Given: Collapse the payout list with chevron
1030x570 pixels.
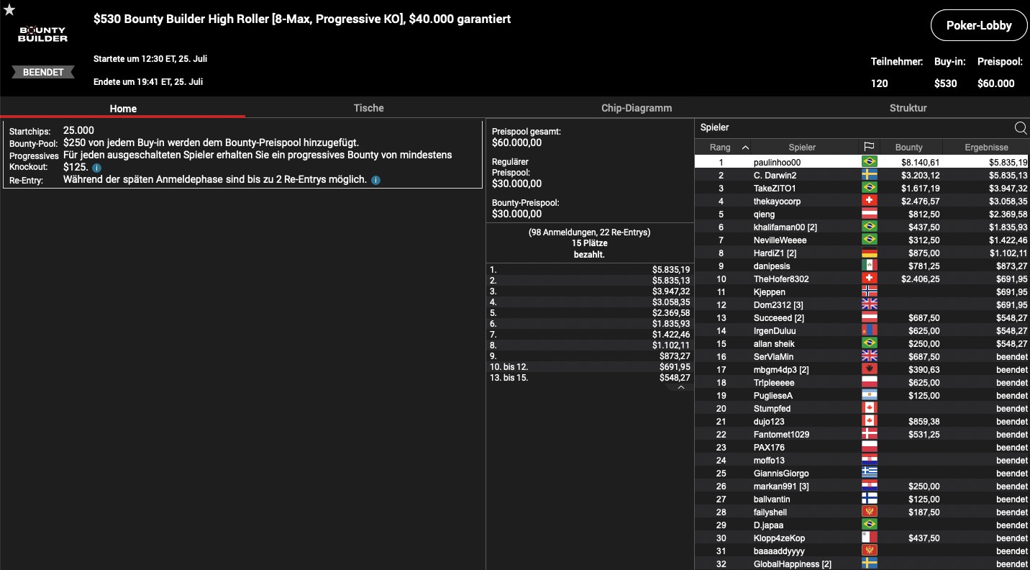Looking at the screenshot, I should [680, 387].
